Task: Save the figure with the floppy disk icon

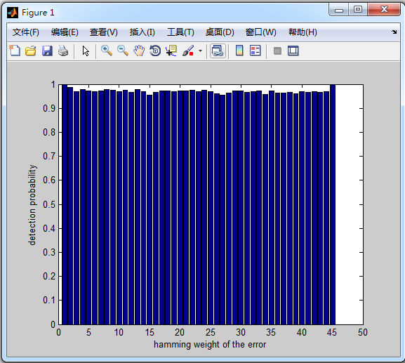Action: point(47,51)
